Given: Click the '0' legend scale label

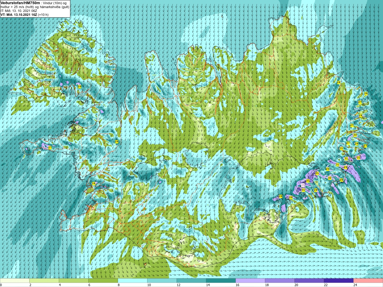Looking at the screenshot, I should coord(1,285).
